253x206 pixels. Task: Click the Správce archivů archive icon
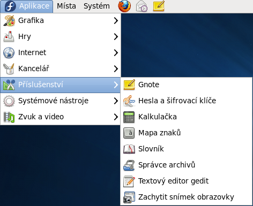(x=129, y=165)
